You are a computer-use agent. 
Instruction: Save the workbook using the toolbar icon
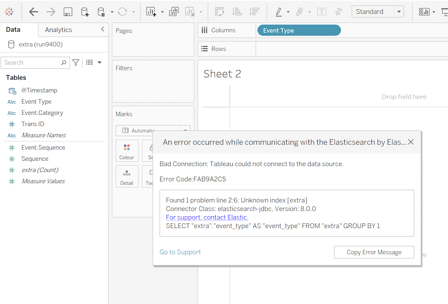67,12
